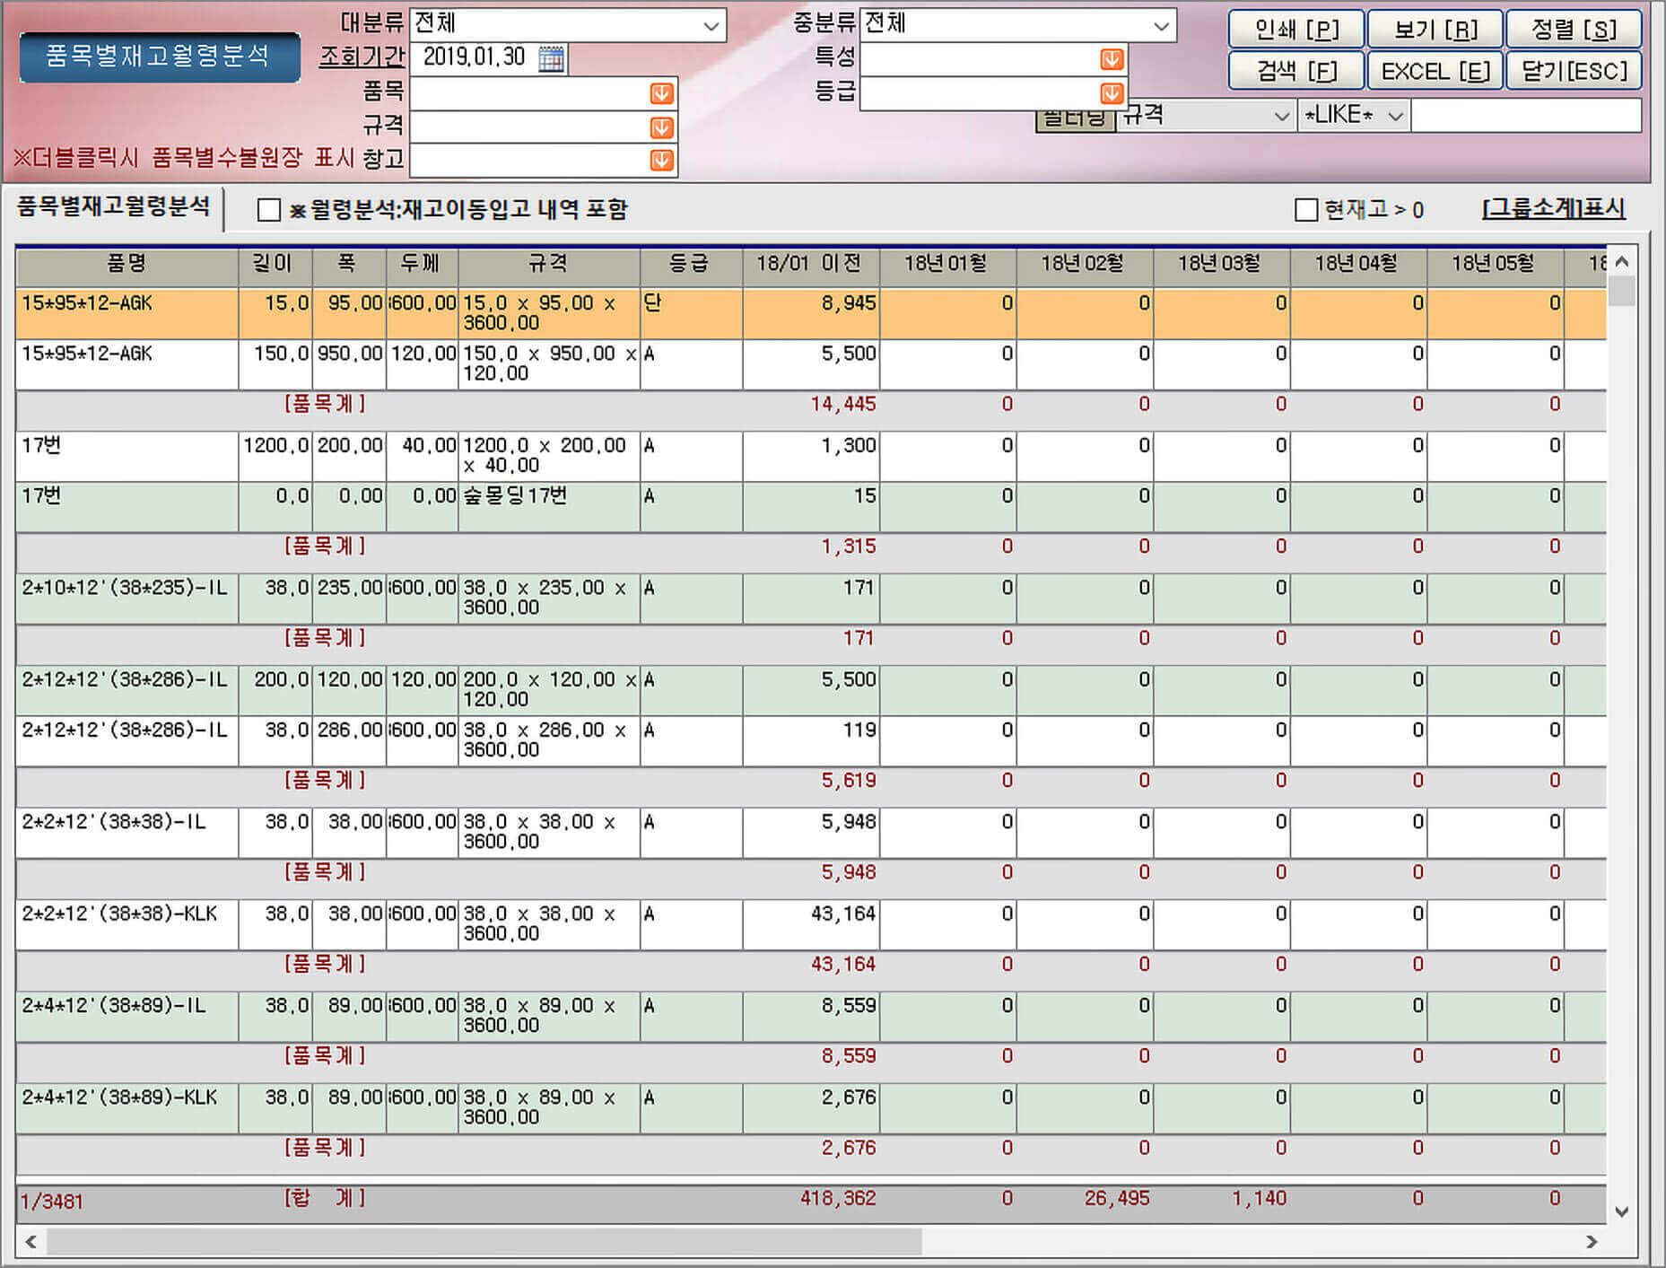Click the 필터링 button
The width and height of the screenshot is (1666, 1268).
tap(1075, 119)
